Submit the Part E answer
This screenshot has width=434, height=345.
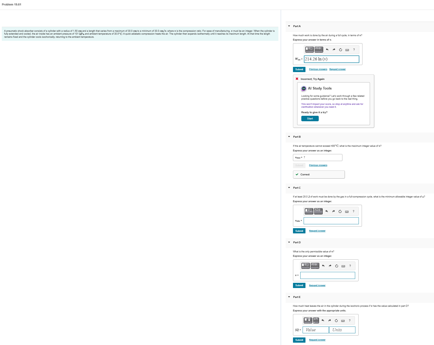(x=299, y=340)
